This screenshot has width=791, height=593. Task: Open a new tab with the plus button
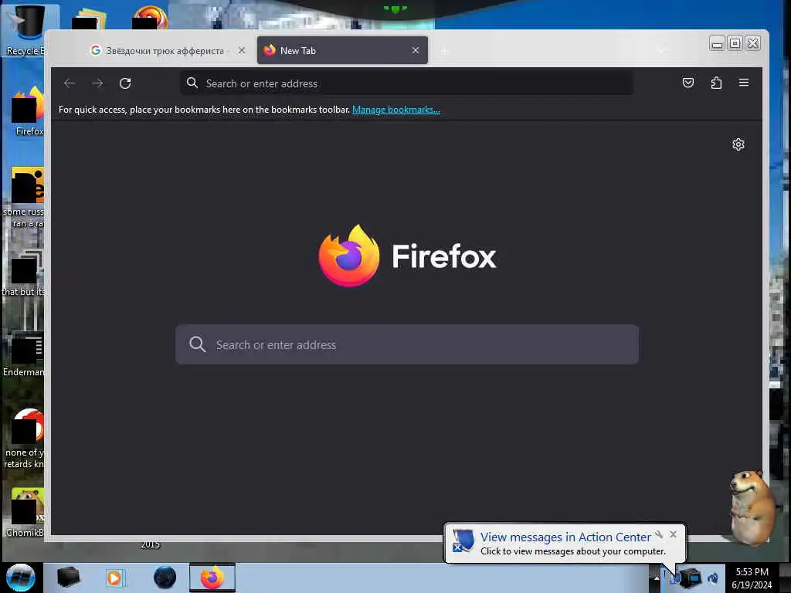coord(444,51)
